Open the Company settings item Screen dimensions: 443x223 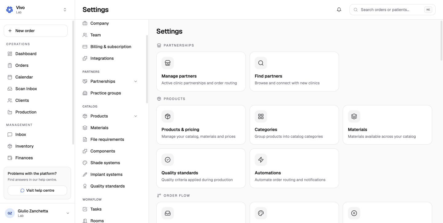(110, 23)
